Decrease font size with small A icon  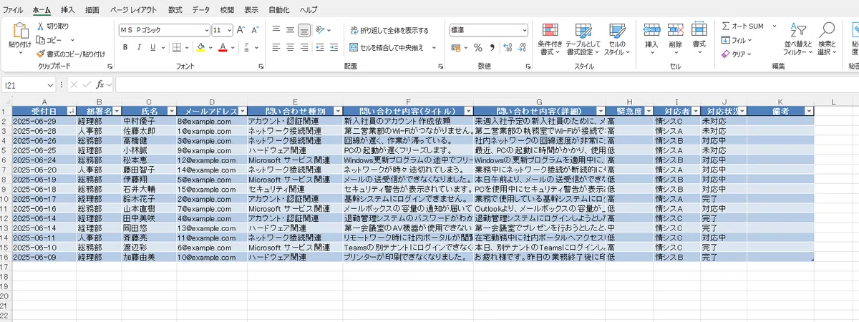pos(253,30)
